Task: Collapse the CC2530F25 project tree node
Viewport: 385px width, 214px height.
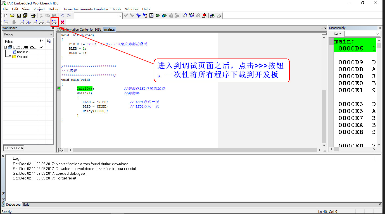Action: click(6, 47)
